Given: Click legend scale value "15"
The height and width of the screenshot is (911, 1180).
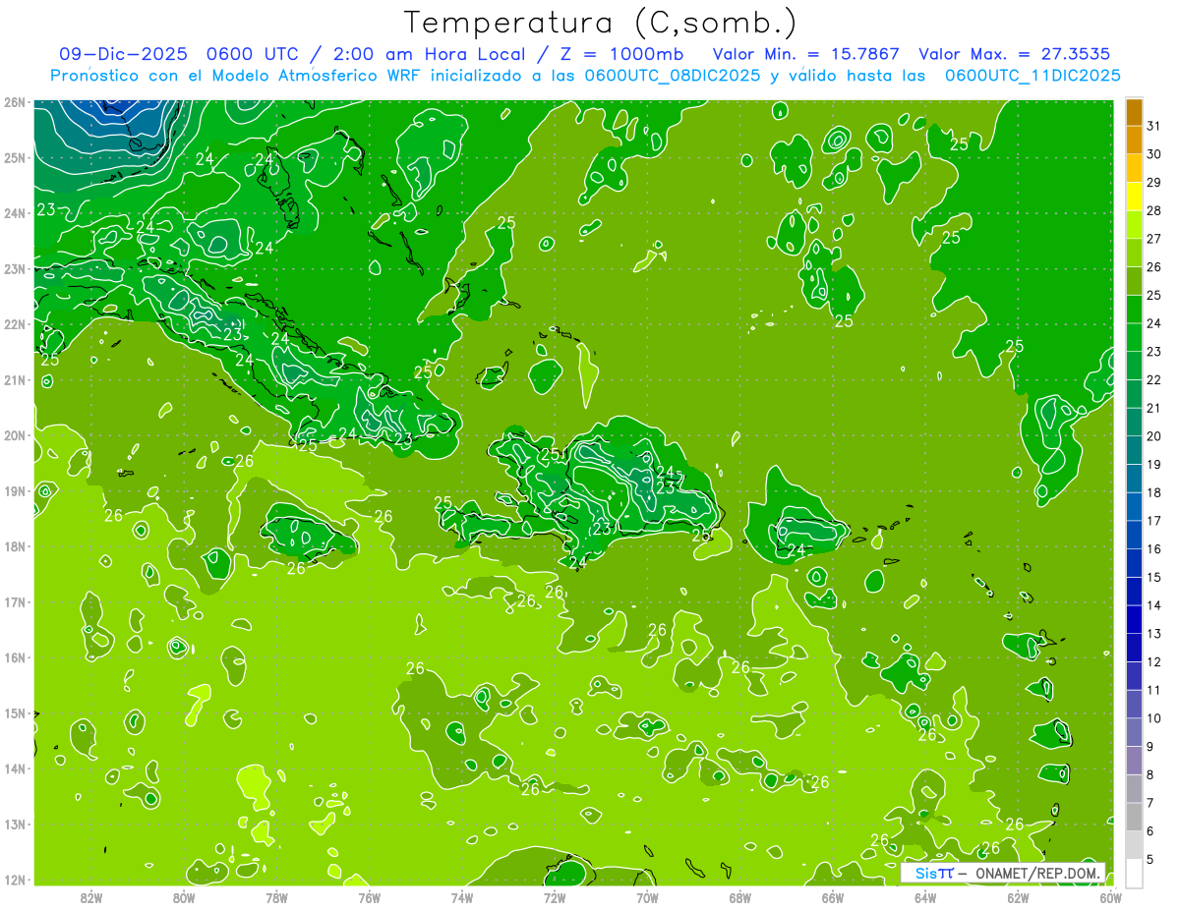Looking at the screenshot, I should [x=1153, y=578].
